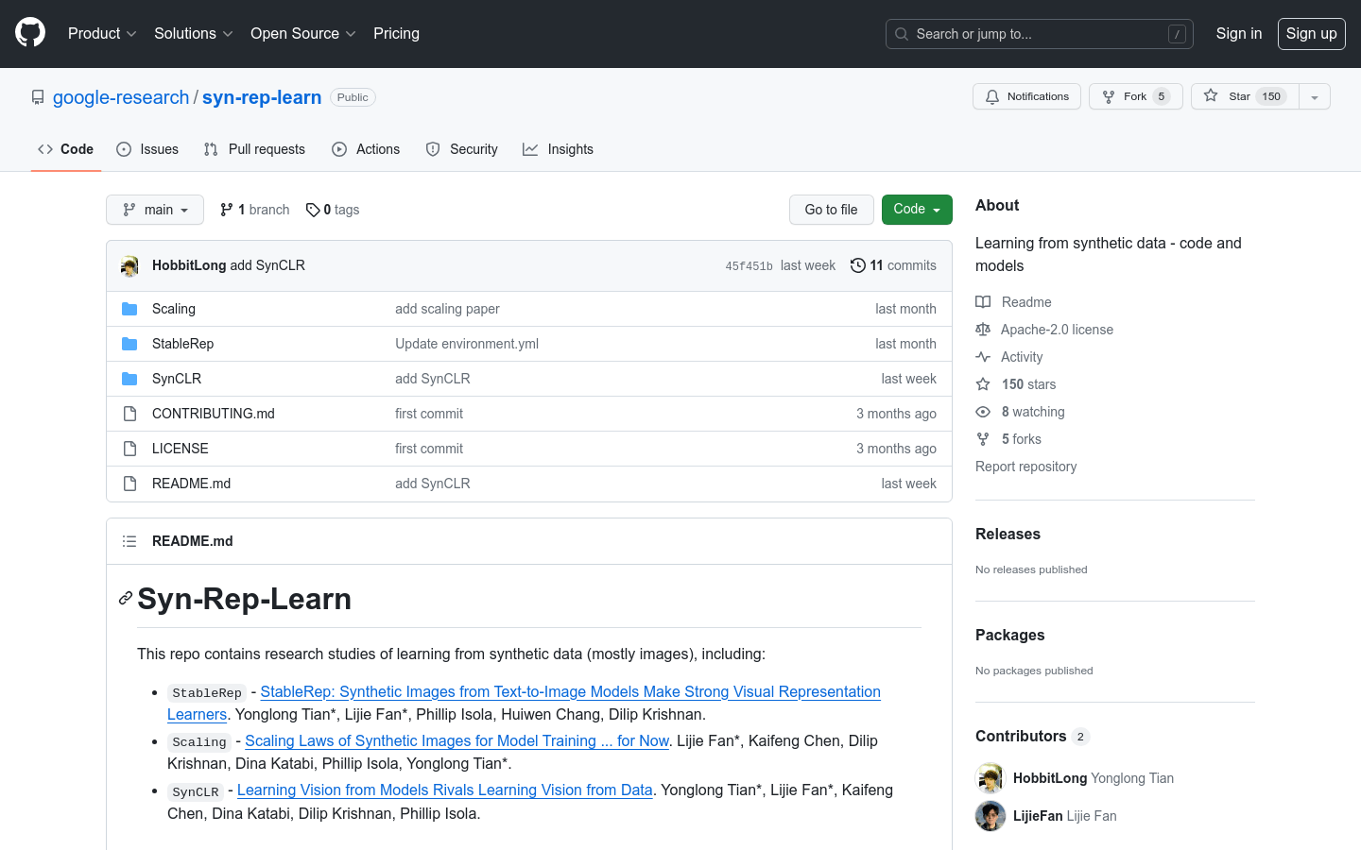Viewport: 1361px width, 850px height.
Task: Click the Sign in link
Action: coord(1238,34)
